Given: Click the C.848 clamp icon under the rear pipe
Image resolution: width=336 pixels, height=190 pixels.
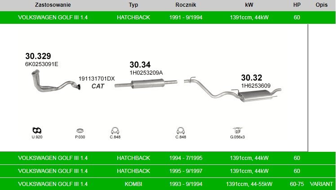Looking at the screenshot, I should [x=181, y=130].
